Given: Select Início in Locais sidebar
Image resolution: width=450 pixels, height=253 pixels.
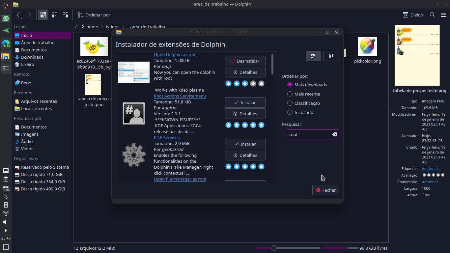Looking at the screenshot, I should (42, 35).
